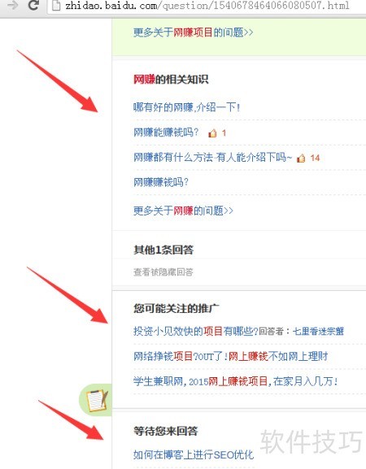
Task: Open 网络挣钱项目?OUT了 promo link
Action: pyautogui.click(x=230, y=356)
